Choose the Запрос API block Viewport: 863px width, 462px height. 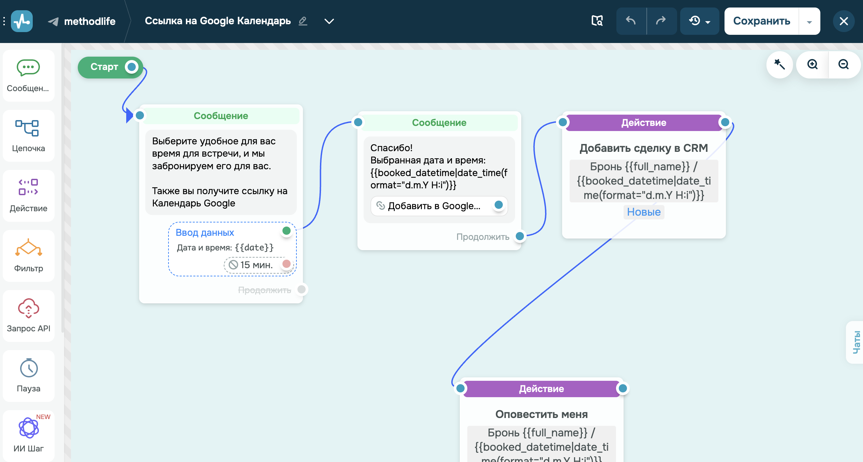28,316
